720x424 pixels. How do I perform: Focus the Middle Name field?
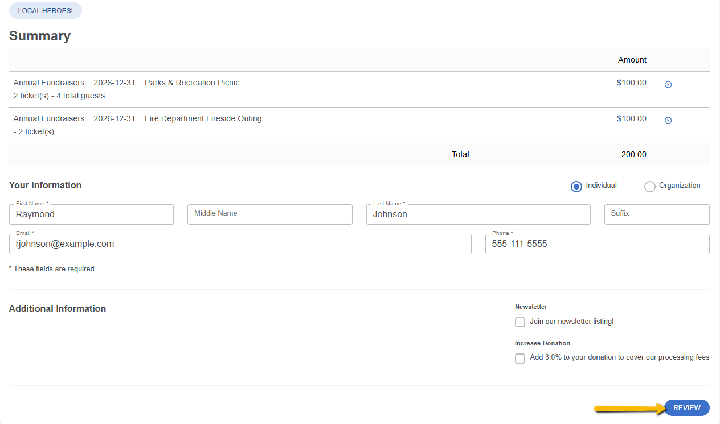270,215
